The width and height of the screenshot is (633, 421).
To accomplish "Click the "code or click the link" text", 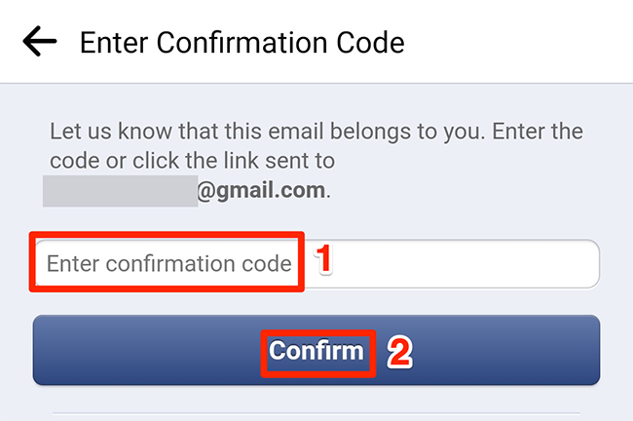I will 190,161.
